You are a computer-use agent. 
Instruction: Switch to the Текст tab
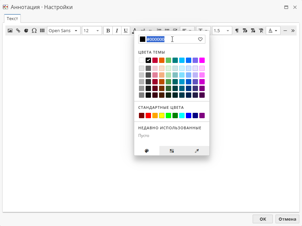point(12,19)
